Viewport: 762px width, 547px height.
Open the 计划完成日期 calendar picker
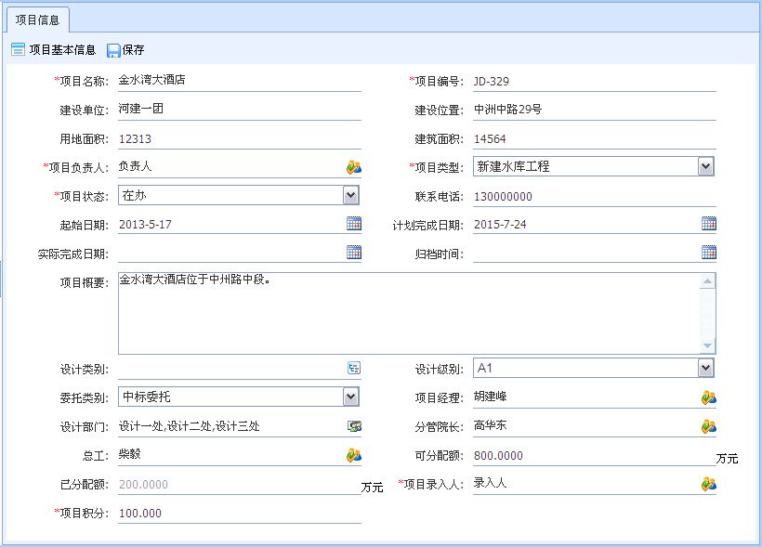click(710, 224)
